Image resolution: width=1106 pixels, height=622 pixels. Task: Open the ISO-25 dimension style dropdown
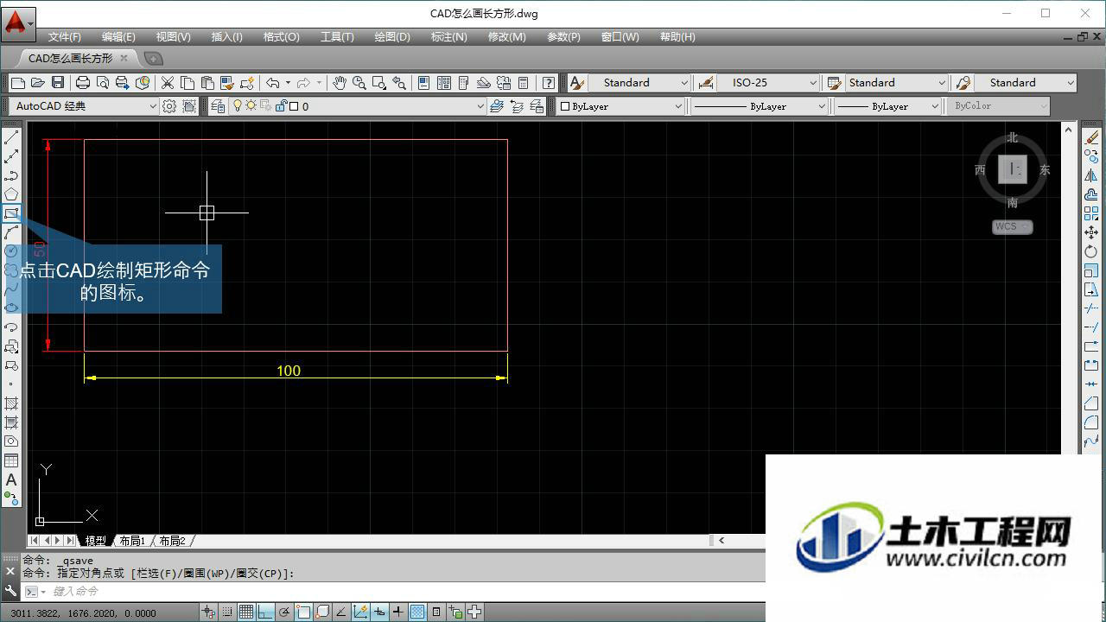click(x=813, y=83)
